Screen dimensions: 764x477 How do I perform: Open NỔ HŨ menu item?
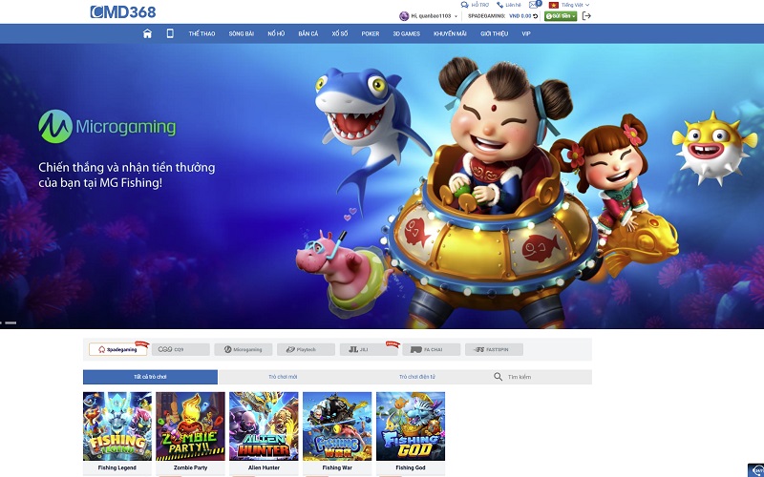pyautogui.click(x=276, y=33)
